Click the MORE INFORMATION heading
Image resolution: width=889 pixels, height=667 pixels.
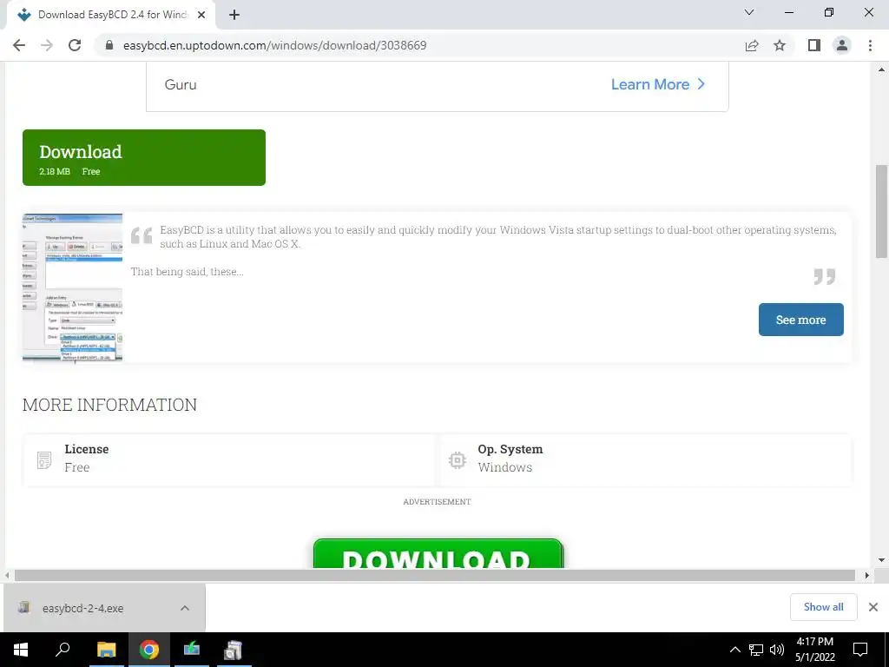coord(110,405)
